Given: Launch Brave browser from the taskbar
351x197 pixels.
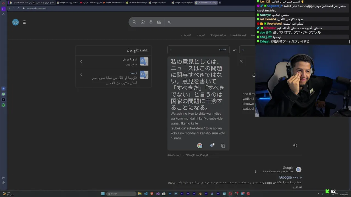Looking at the screenshot, I should click(x=152, y=194).
